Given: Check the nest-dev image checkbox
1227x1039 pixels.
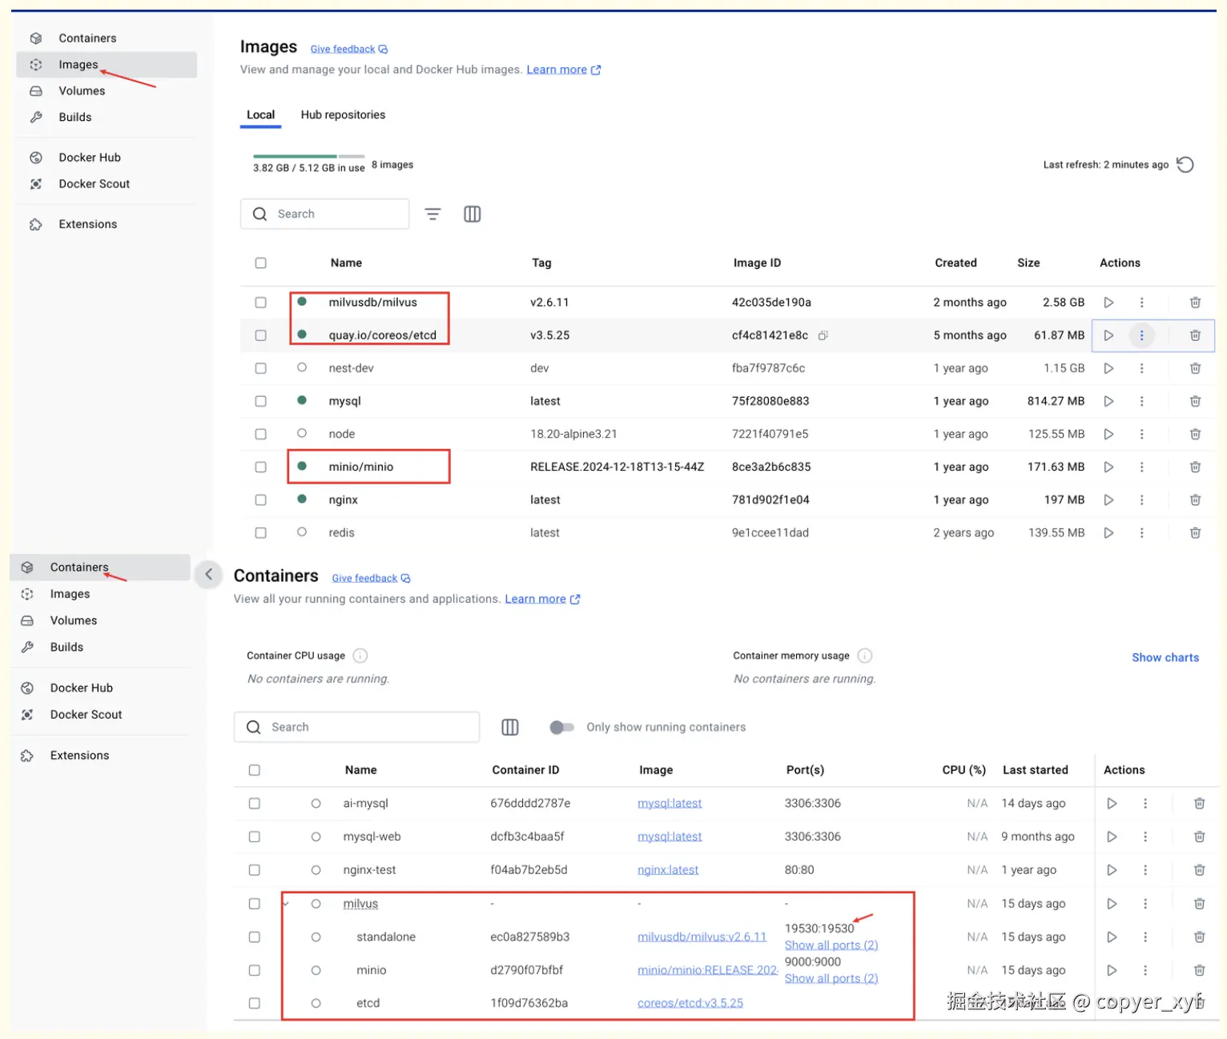Looking at the screenshot, I should [x=260, y=368].
